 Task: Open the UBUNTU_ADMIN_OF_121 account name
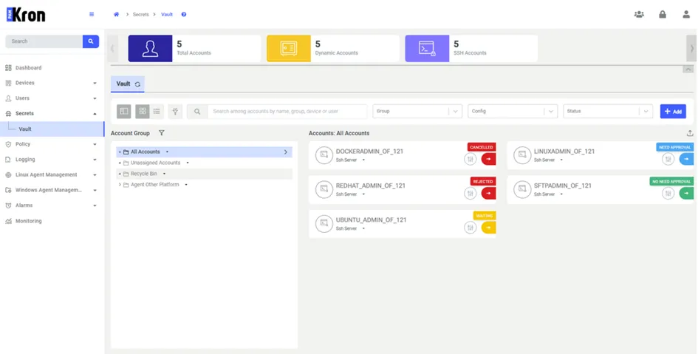[x=372, y=220]
